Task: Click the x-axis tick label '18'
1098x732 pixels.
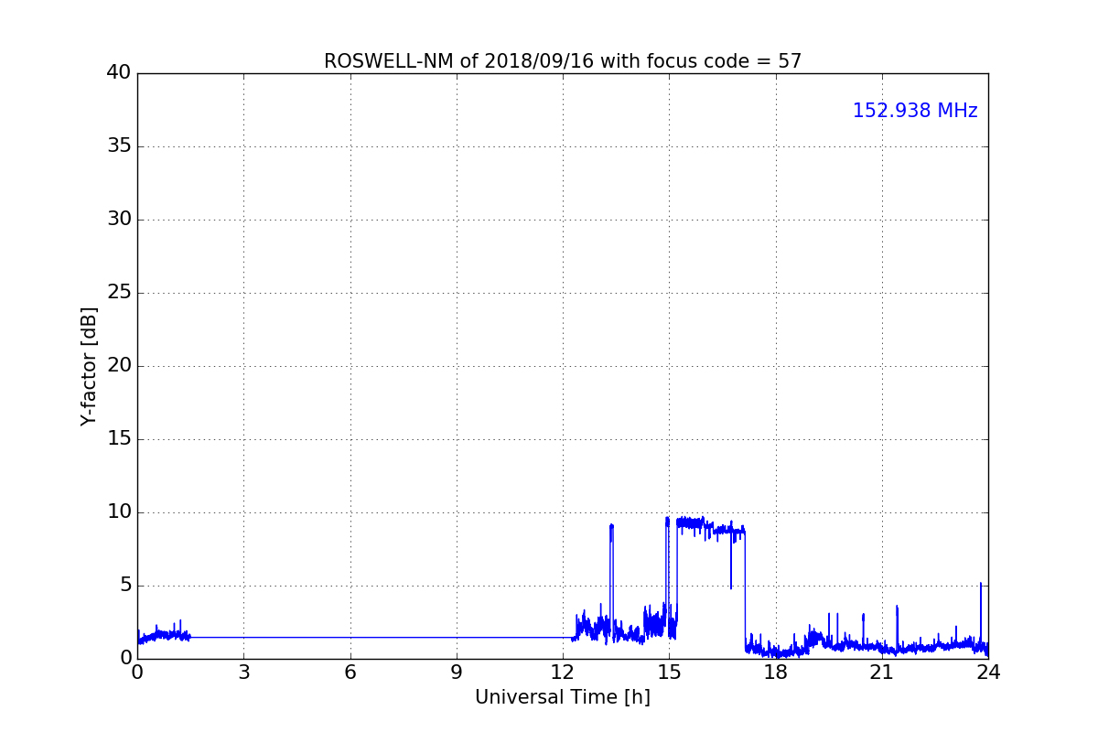Action: [776, 673]
